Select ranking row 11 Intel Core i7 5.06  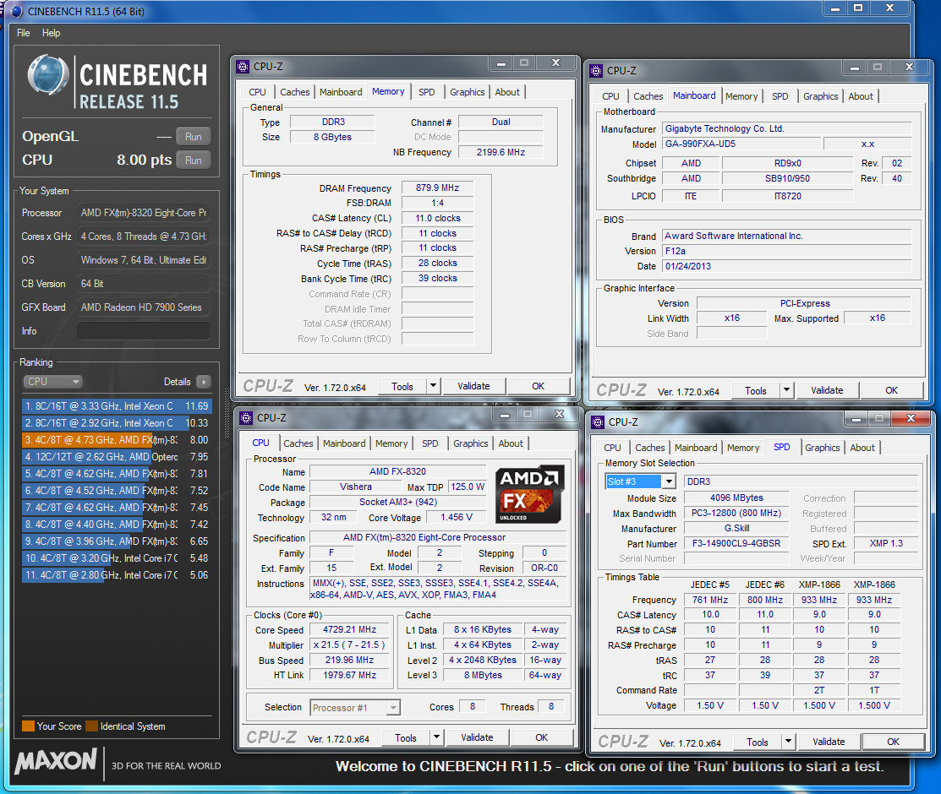click(117, 575)
